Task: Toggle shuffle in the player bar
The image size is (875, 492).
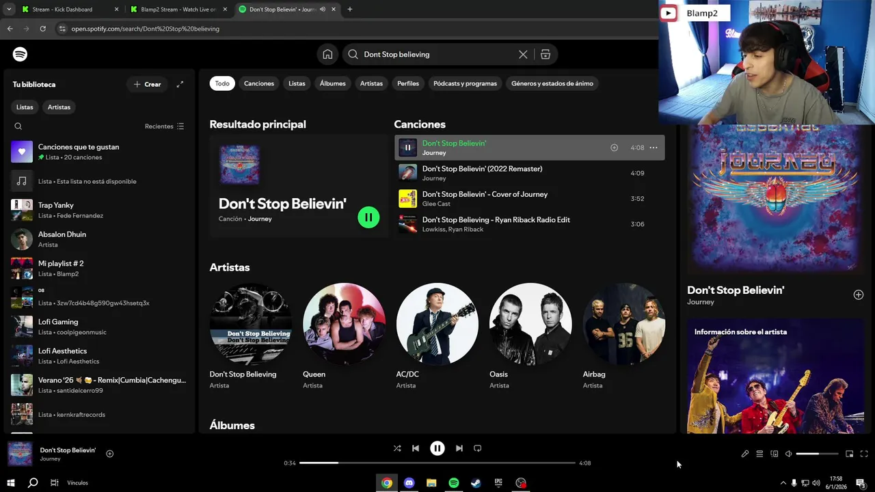Action: point(397,448)
